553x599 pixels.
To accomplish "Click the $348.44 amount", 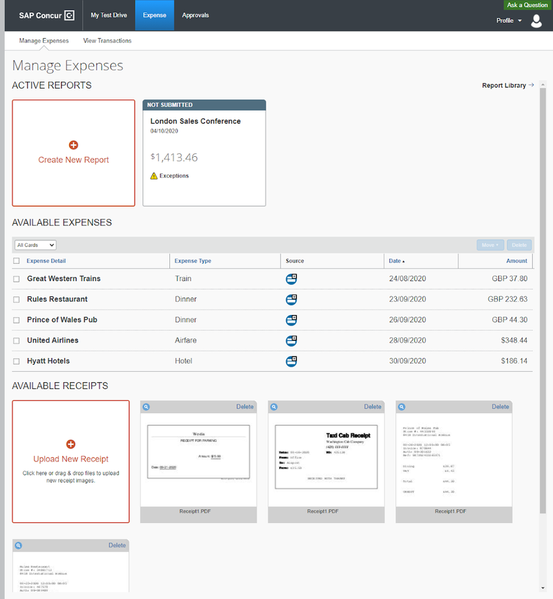I will (x=514, y=341).
